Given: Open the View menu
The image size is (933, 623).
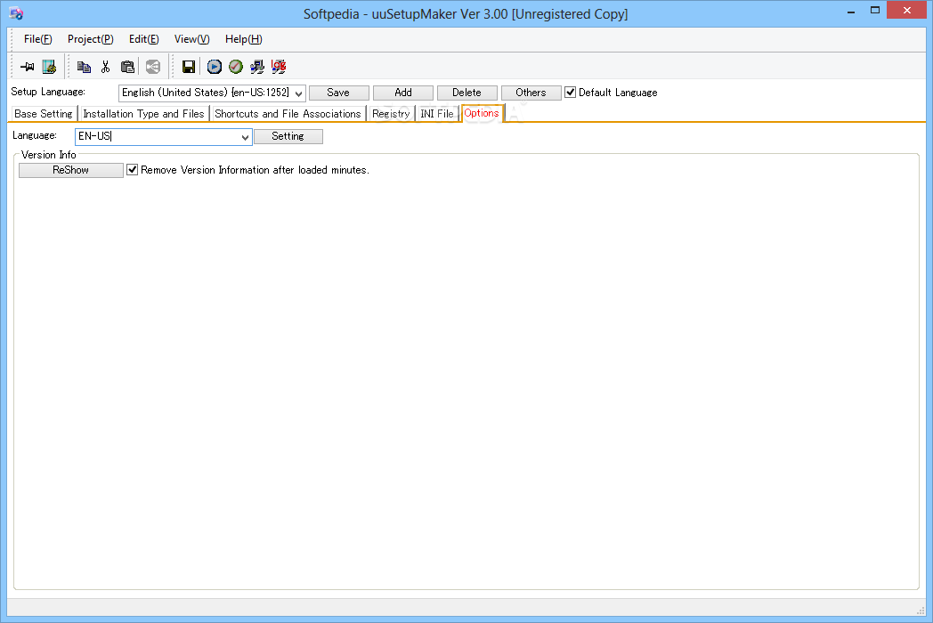Looking at the screenshot, I should [191, 39].
